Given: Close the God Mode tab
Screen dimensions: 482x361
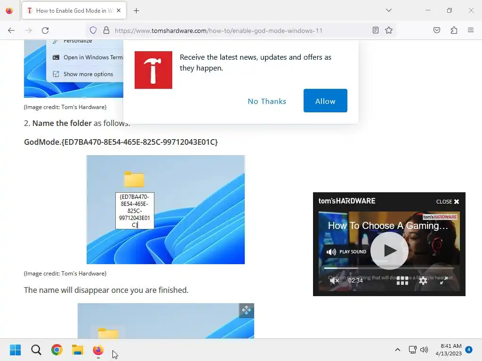Looking at the screenshot, I should pos(119,10).
